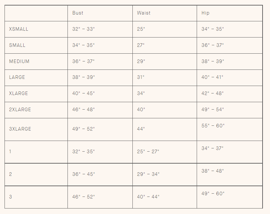Screen dimensions: 270x214
Task: Select the SMALL size label
Action: [17, 45]
